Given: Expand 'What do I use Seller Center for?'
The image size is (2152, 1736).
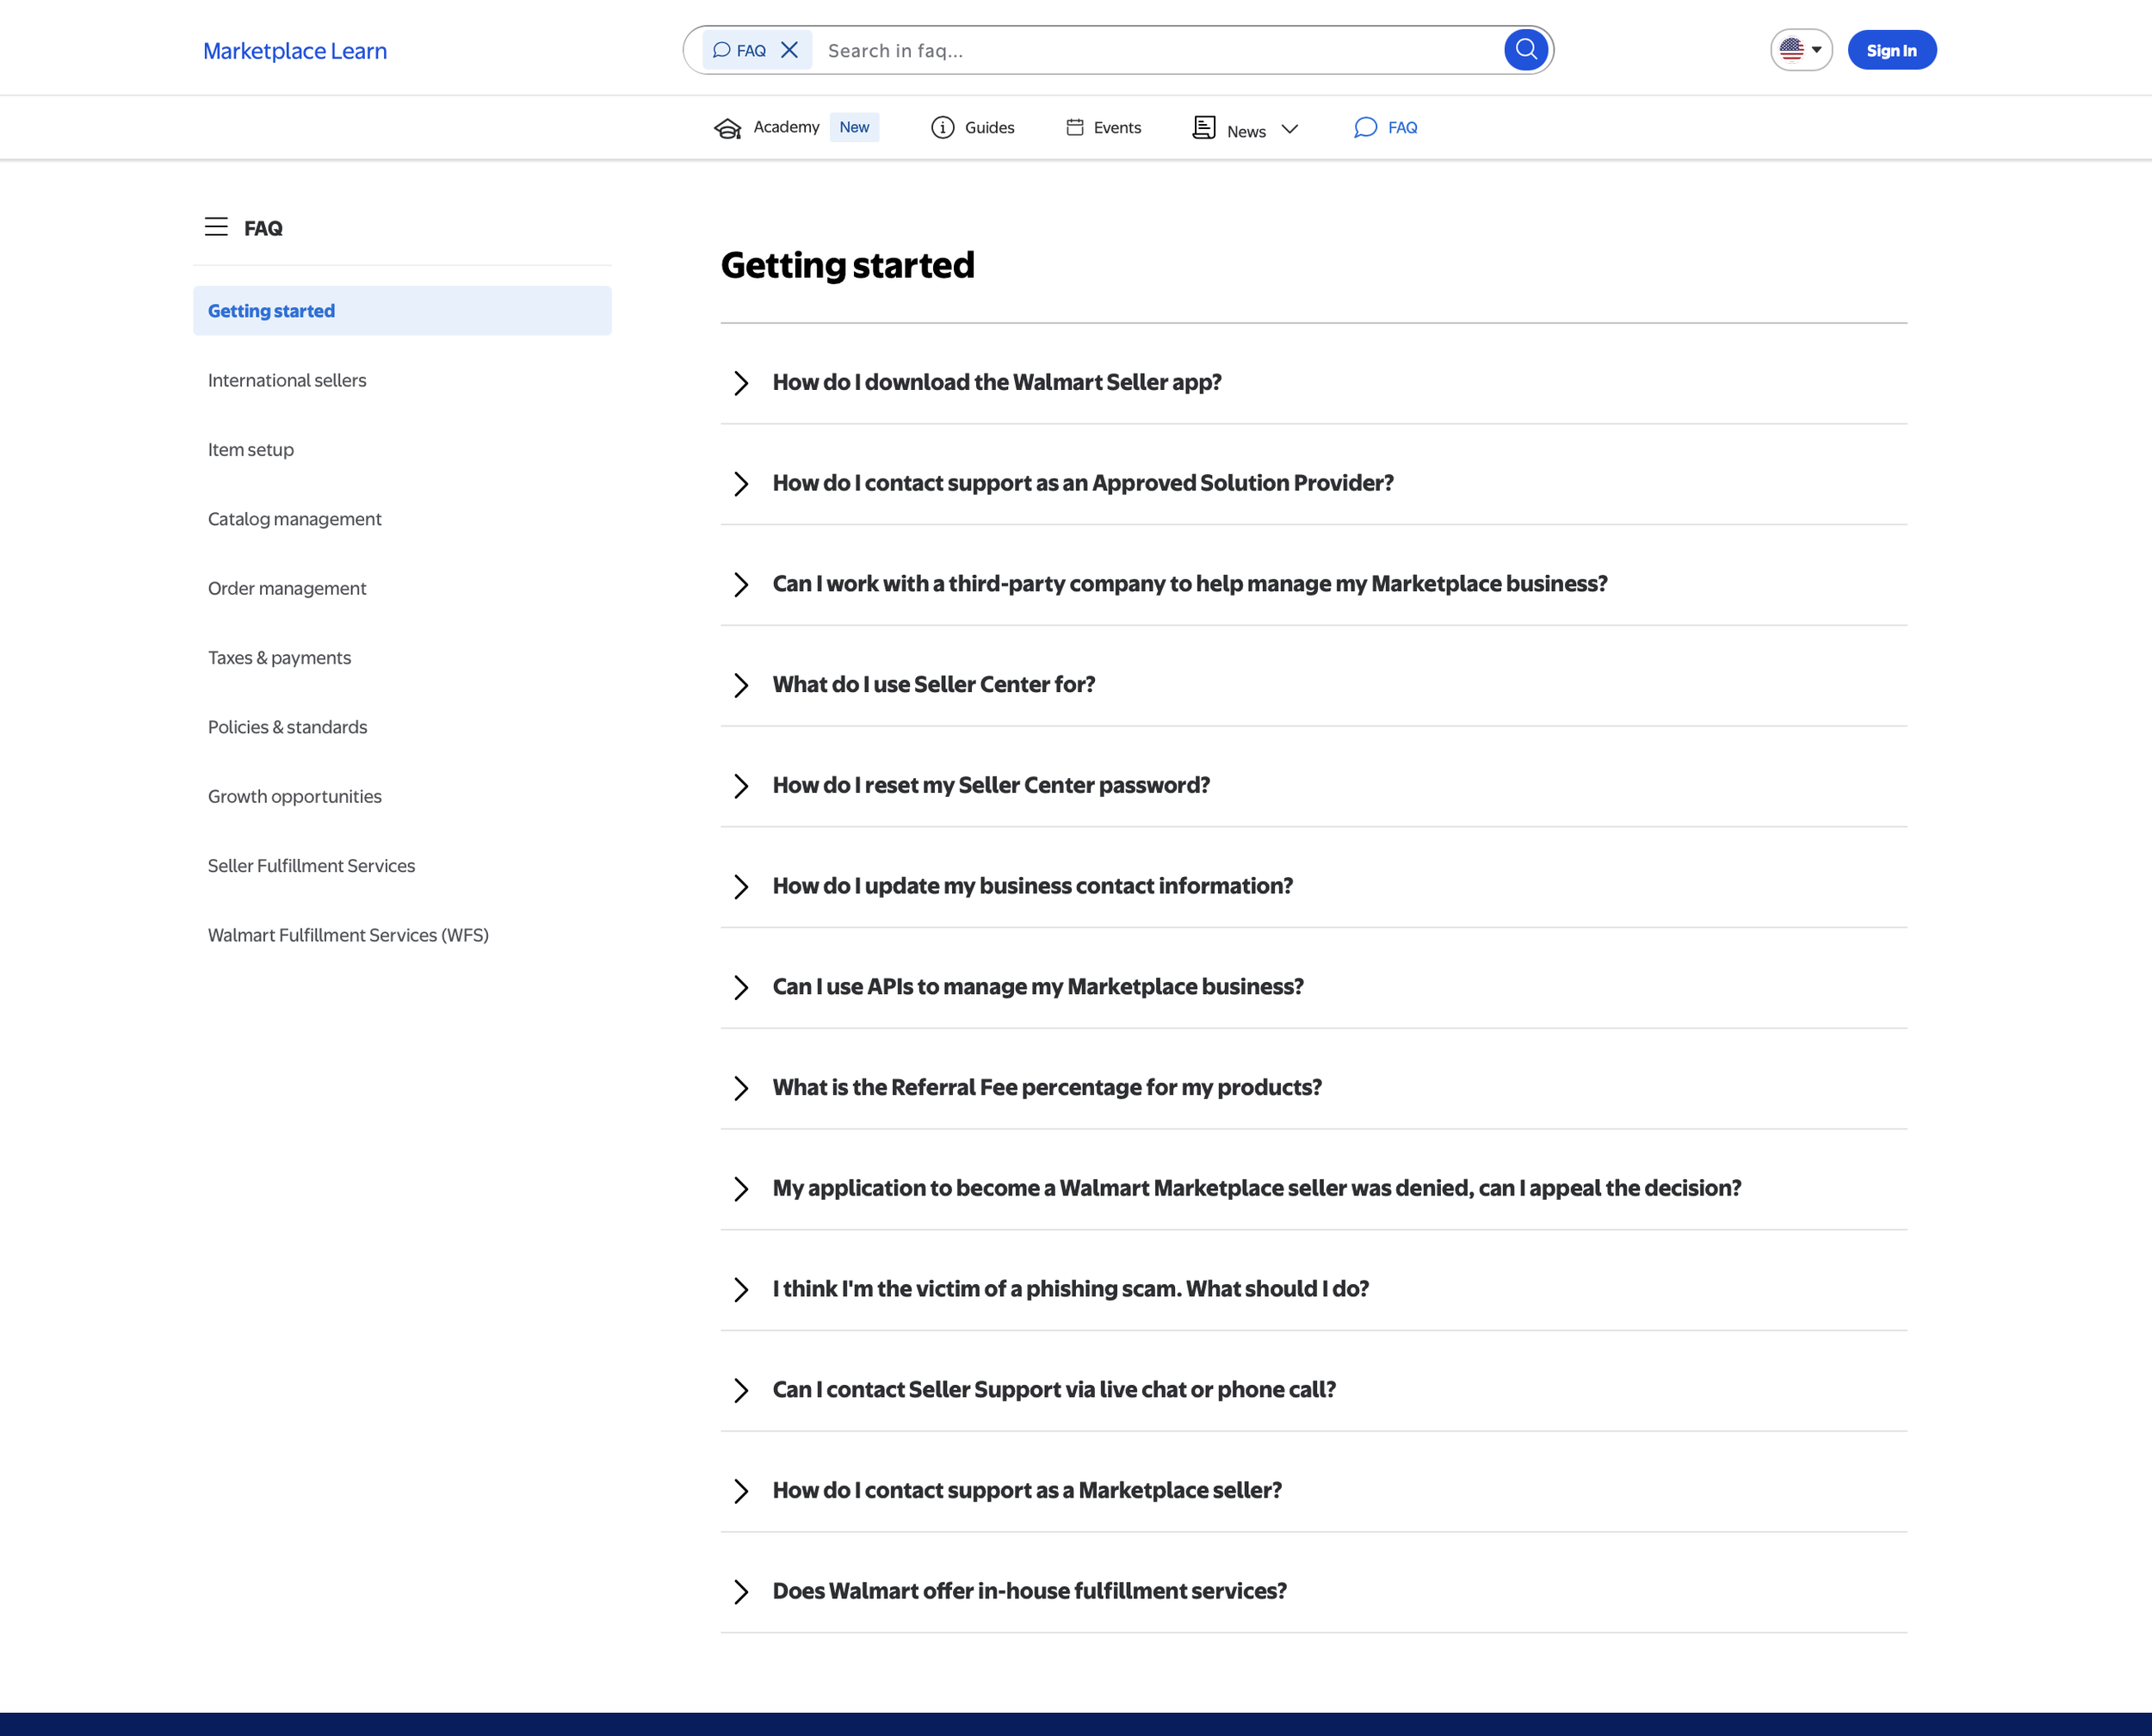Looking at the screenshot, I should point(741,685).
